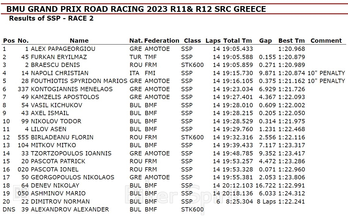Click the Total Tm column header

[237, 41]
